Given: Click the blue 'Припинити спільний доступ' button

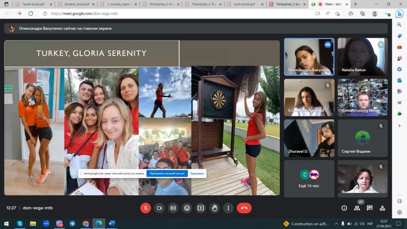Looking at the screenshot, I should (167, 173).
